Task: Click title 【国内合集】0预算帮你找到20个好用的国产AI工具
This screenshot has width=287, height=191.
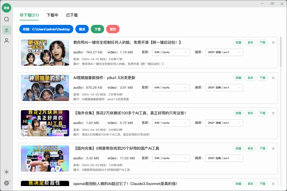Action: point(116,148)
